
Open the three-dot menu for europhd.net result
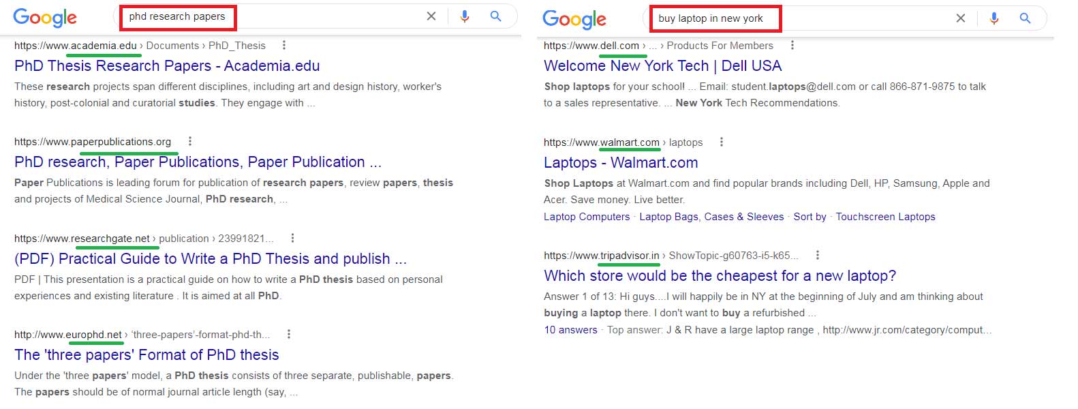point(289,335)
